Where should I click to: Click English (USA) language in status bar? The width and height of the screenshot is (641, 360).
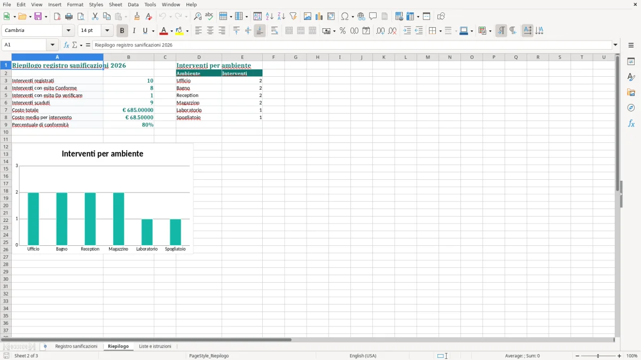pos(363,356)
